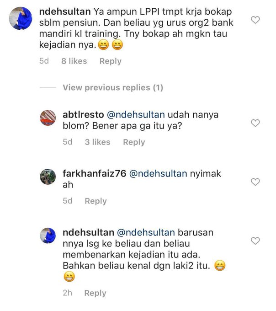This screenshot has height=311, width=276.
Task: Tap the heart beside abtlresto's reply
Action: click(x=255, y=123)
